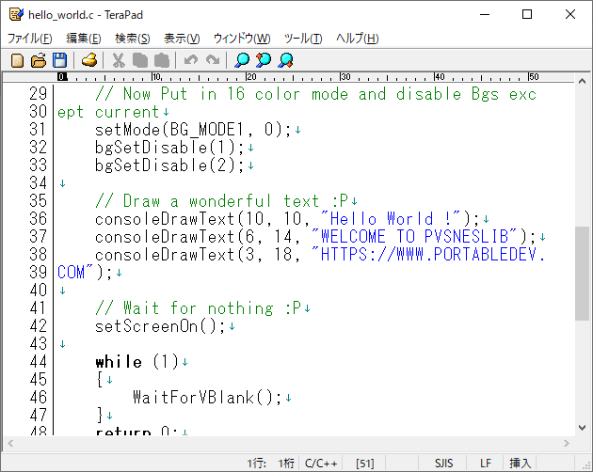Copy selection with the toolbar copy icon
Viewport: 593px width, 472px height.
[x=140, y=60]
